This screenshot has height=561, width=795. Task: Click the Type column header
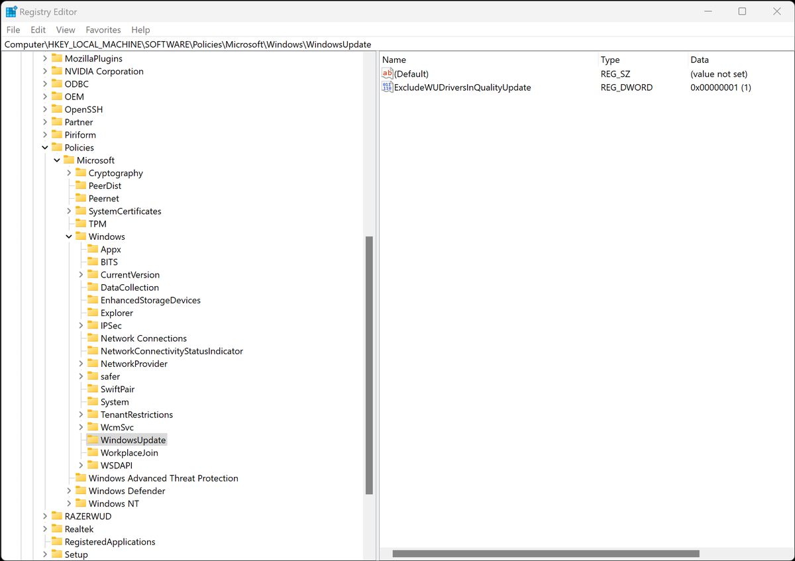(642, 60)
